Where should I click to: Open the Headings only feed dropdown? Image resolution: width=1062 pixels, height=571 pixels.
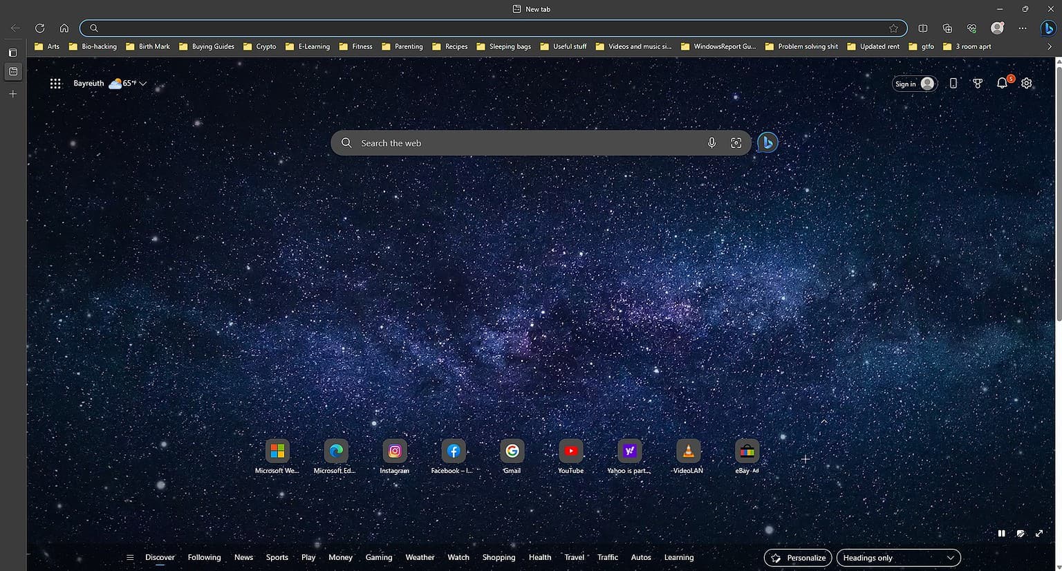(x=898, y=557)
